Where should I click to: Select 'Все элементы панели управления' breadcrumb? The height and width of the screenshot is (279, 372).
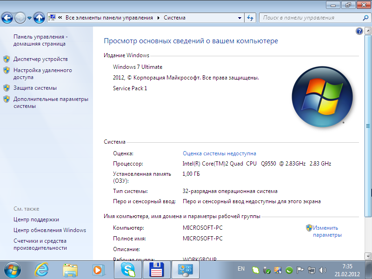pyautogui.click(x=109, y=18)
